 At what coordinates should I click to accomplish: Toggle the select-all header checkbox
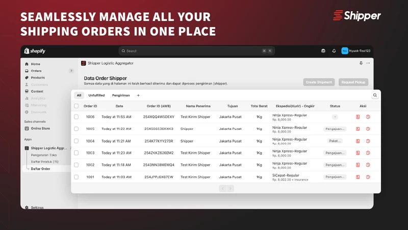[76, 106]
